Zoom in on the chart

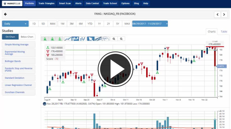114,39
